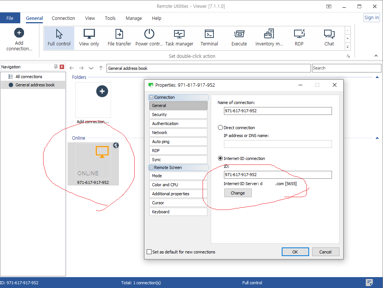Select the Direct connection radio button
The width and height of the screenshot is (383, 288).
(220, 128)
